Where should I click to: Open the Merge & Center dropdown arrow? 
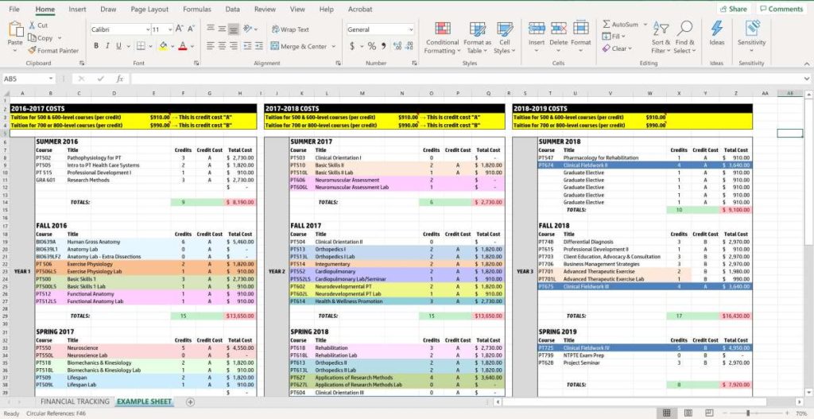tap(334, 46)
